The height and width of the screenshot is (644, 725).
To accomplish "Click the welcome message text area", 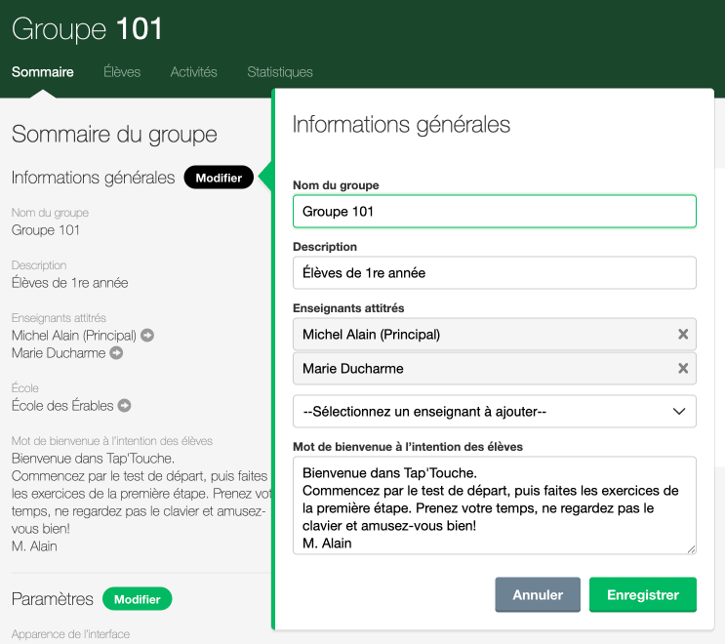I will (494, 505).
